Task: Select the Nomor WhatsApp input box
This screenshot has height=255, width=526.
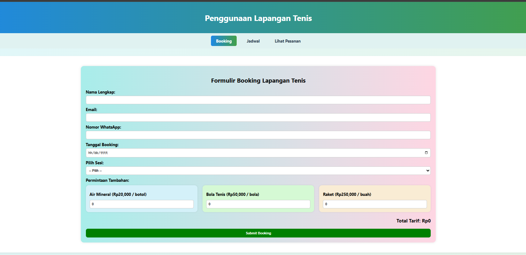Action: [258, 135]
